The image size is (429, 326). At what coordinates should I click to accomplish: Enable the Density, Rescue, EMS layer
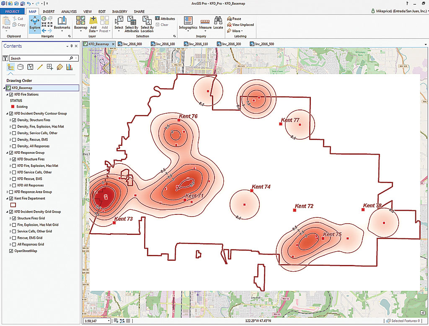(15, 140)
